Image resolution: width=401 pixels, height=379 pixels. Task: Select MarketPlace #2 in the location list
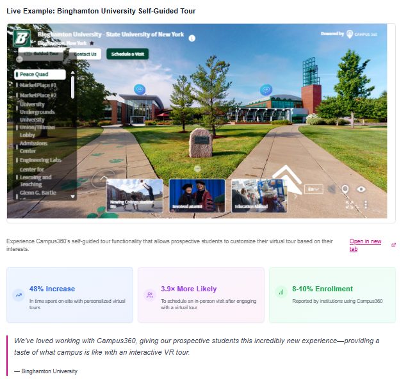[x=37, y=95]
